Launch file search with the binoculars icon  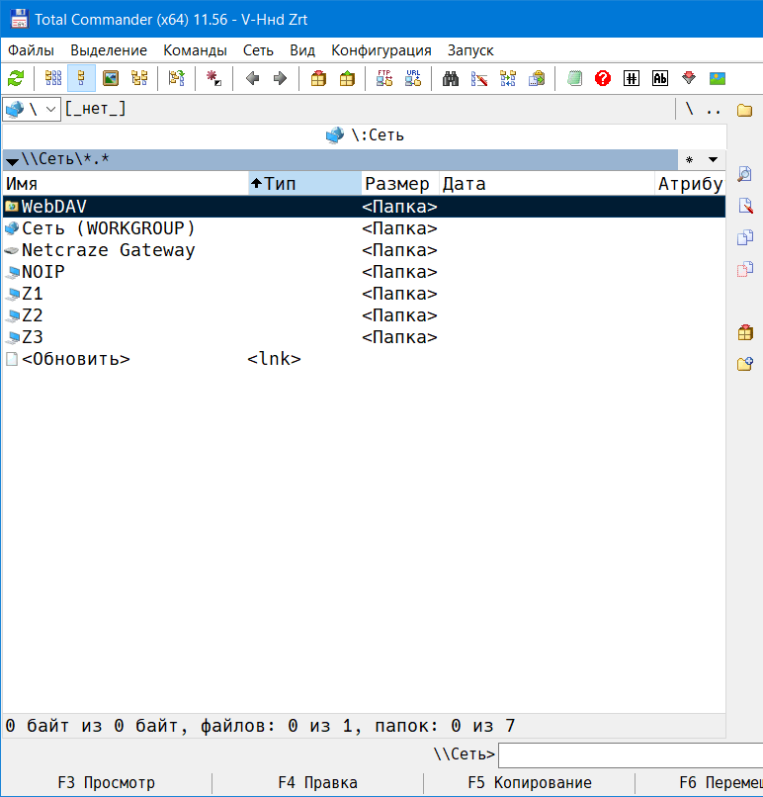(x=451, y=78)
